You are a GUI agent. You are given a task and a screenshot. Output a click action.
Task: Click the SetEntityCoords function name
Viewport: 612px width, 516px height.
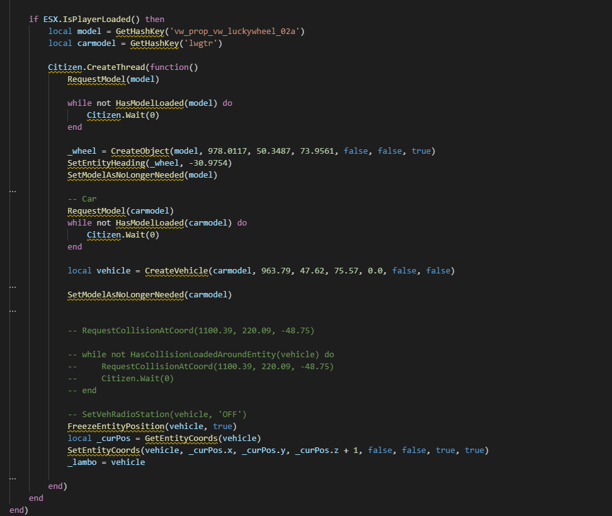104,450
